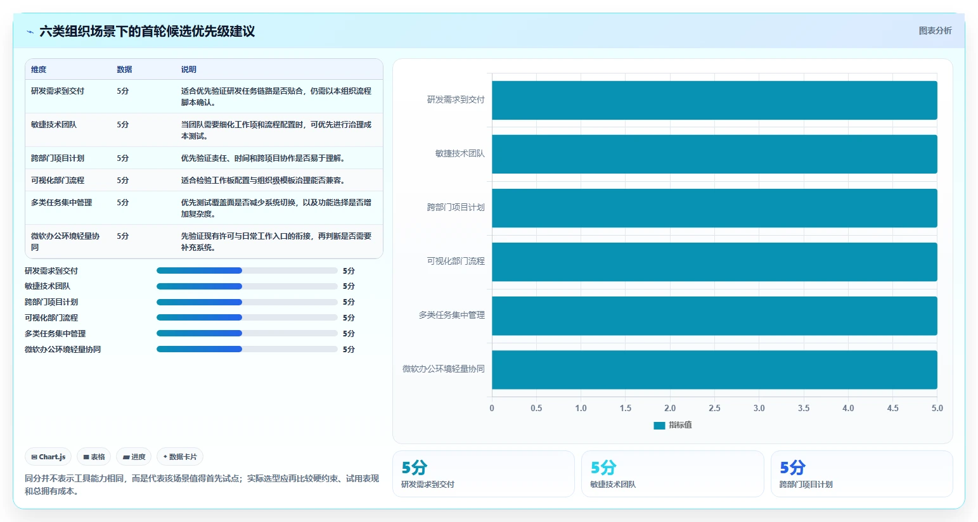Click the 说明 column header
Image resolution: width=978 pixels, height=522 pixels.
tap(189, 70)
